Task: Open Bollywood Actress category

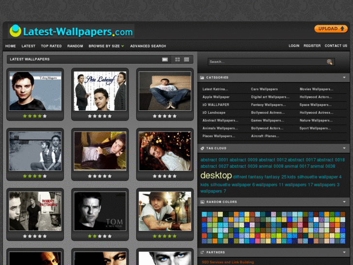Action: [x=268, y=112]
